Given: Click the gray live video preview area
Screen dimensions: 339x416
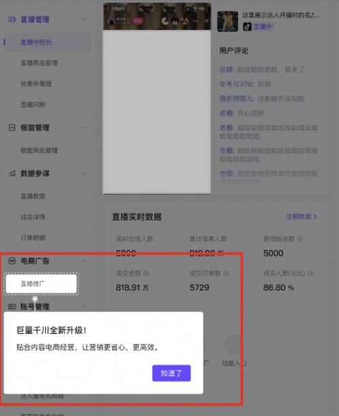Looking at the screenshot, I should [157, 111].
